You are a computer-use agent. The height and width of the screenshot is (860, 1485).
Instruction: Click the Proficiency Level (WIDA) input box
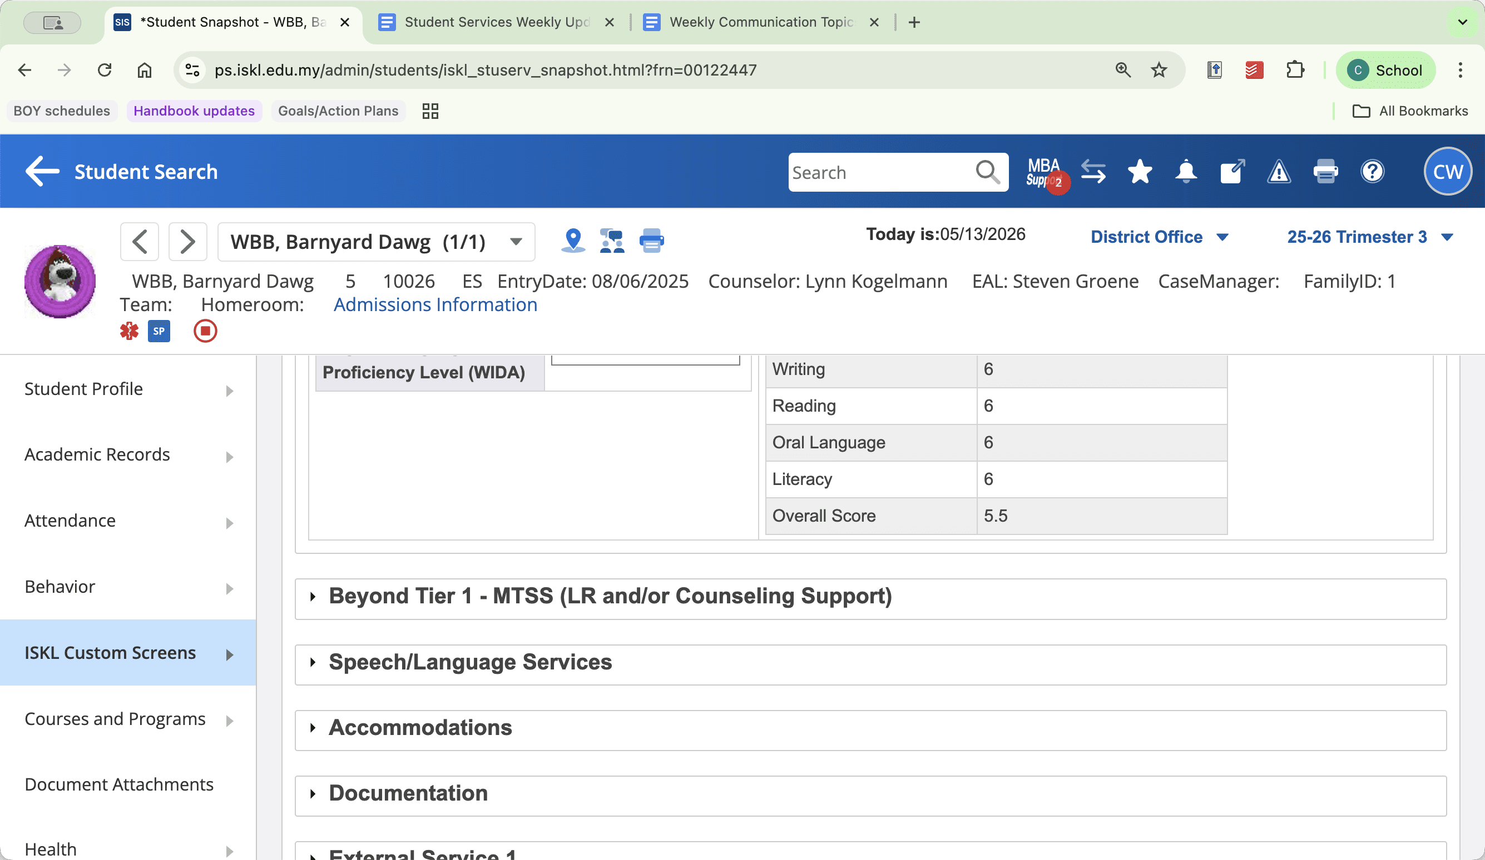645,359
